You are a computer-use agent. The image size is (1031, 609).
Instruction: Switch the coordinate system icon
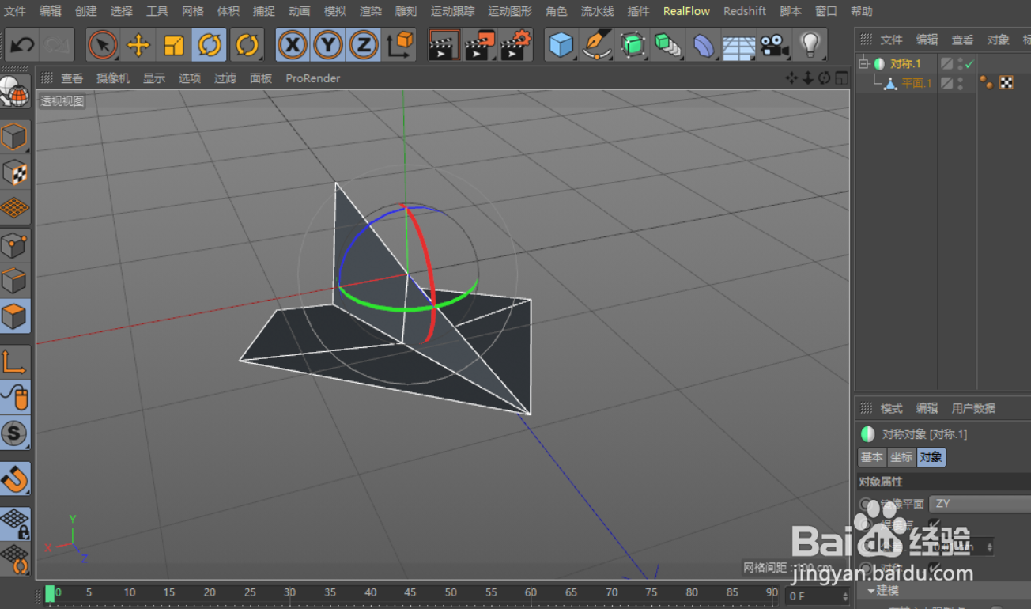click(399, 45)
